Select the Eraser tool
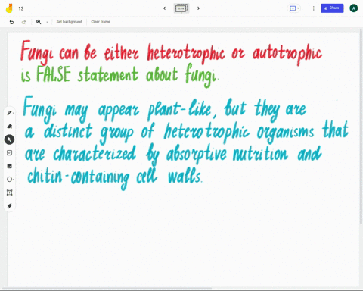The image size is (363, 291). pos(10,126)
